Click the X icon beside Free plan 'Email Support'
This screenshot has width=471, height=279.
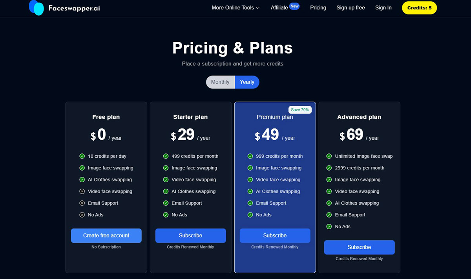[82, 203]
